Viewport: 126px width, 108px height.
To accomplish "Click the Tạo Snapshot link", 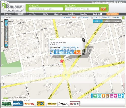I will pos(67,17).
